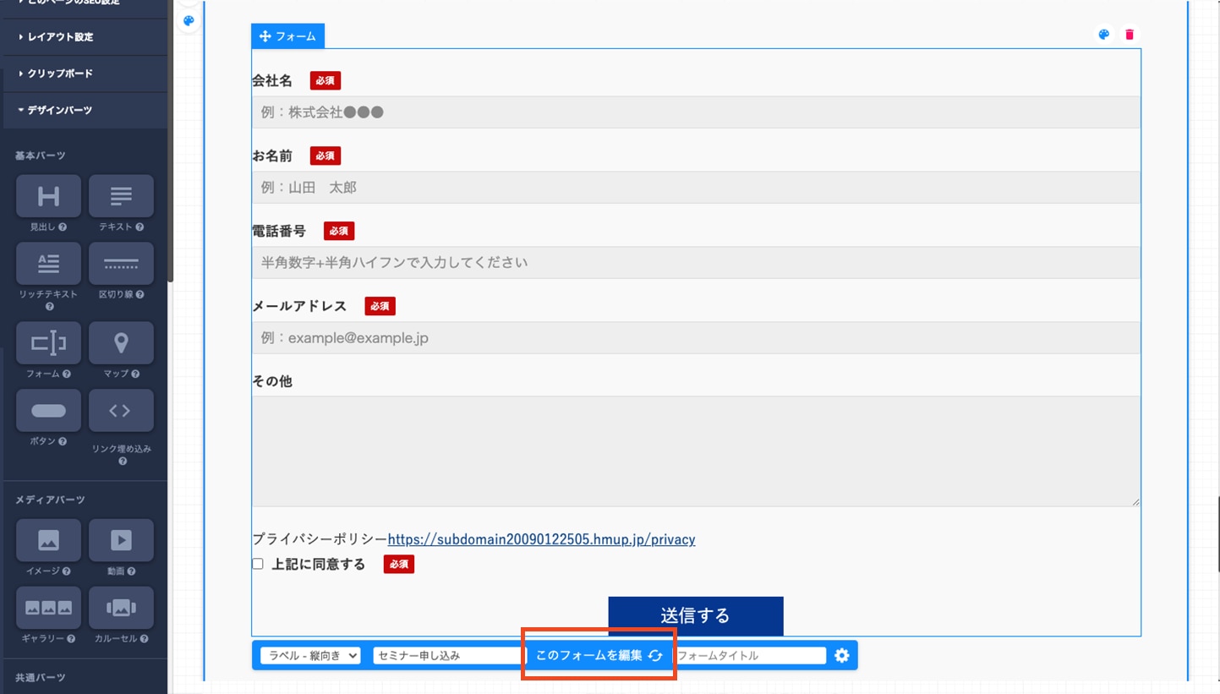Click the 電話番号 input field
This screenshot has width=1220, height=694.
(x=696, y=263)
